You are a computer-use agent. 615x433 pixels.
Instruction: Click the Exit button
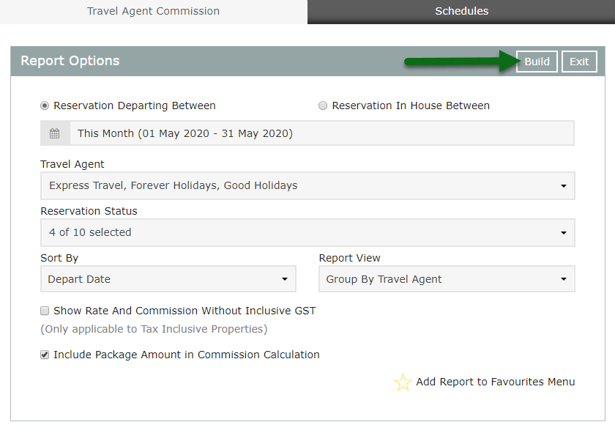click(579, 62)
